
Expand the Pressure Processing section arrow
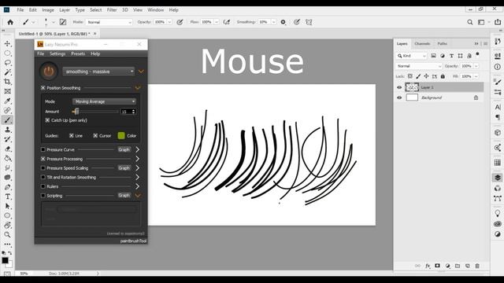(x=138, y=159)
